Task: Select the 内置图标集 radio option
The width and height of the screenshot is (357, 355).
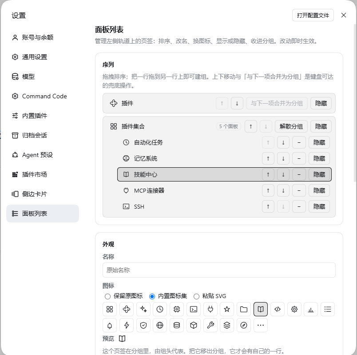Action: pyautogui.click(x=152, y=296)
